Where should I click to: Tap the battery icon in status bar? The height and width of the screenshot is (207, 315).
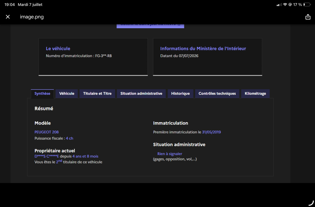pyautogui.click(x=307, y=5)
